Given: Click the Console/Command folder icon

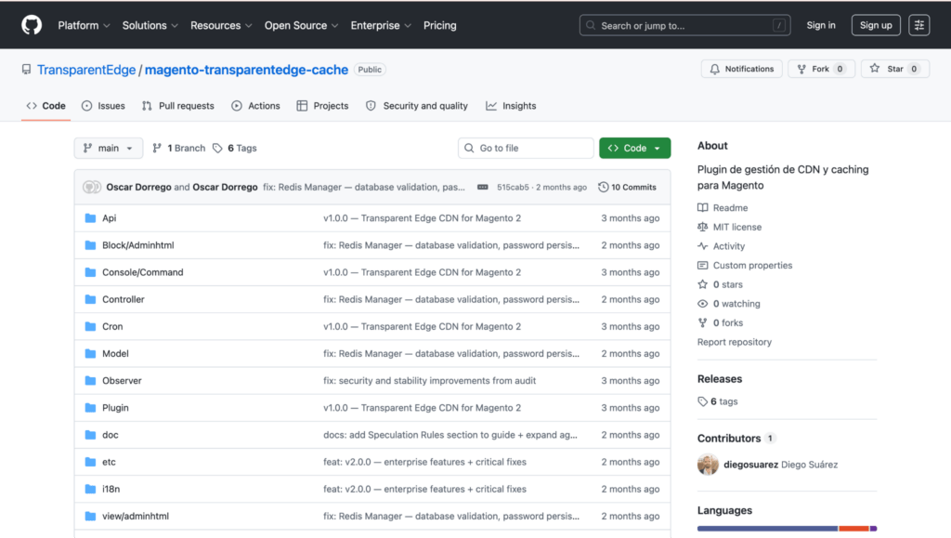Looking at the screenshot, I should [90, 272].
